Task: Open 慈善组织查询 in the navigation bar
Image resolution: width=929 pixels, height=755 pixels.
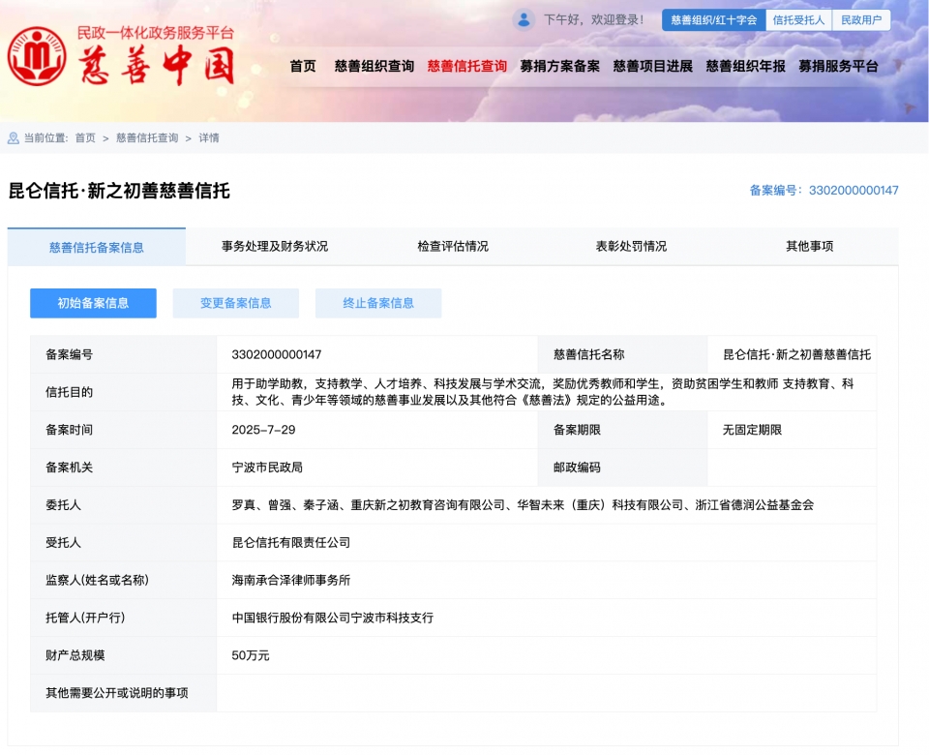Action: pyautogui.click(x=374, y=66)
